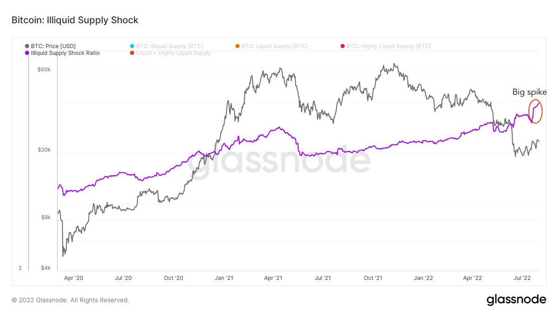558x314 pixels.
Task: Click the $60k price axis label
Action: (x=44, y=70)
